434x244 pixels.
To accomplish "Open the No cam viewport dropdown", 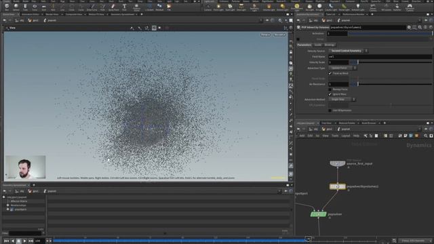I will [279, 35].
